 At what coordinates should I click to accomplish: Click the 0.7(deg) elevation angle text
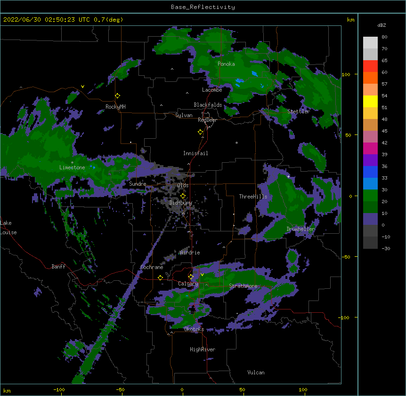click(x=108, y=20)
